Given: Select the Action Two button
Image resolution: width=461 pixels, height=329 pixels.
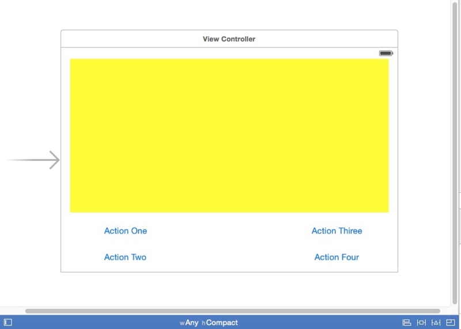Looking at the screenshot, I should point(125,257).
